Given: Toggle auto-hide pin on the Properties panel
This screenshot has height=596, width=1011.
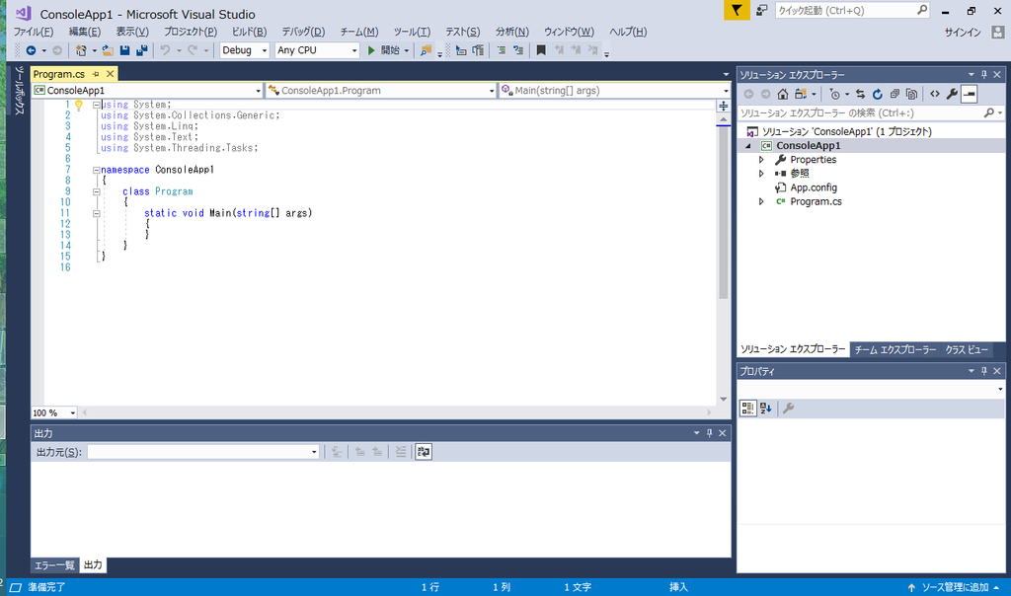Looking at the screenshot, I should coord(984,371).
